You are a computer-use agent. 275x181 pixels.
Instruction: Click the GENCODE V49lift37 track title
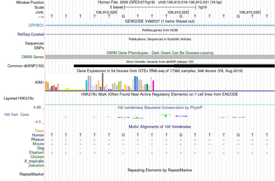[160, 21]
